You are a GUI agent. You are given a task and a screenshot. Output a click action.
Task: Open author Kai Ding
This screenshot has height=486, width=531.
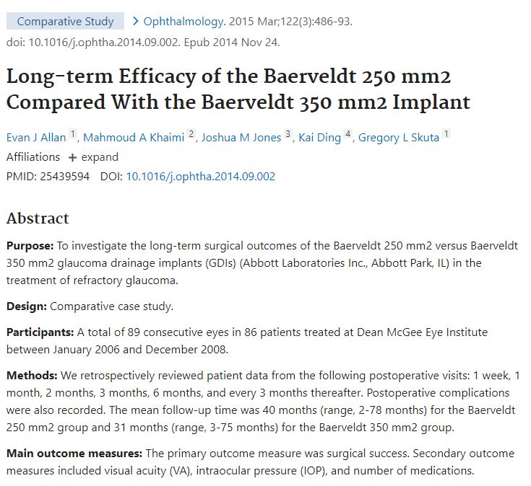tap(319, 138)
